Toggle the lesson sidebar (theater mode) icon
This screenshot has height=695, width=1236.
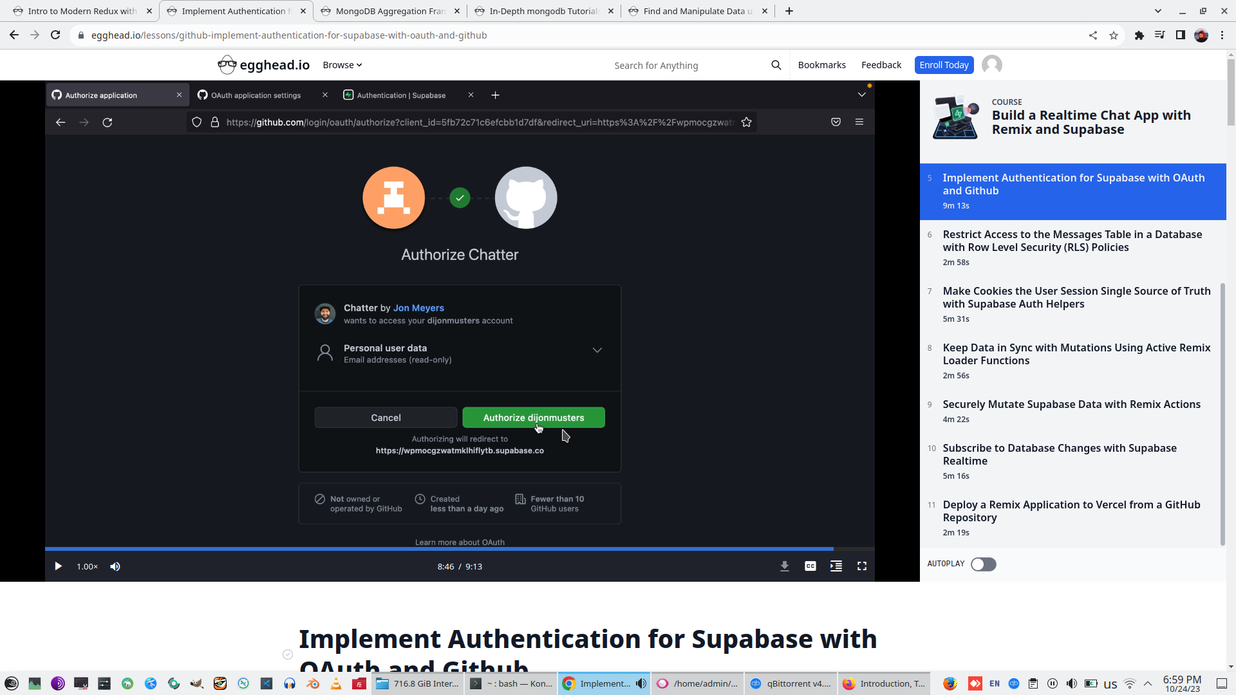click(836, 566)
